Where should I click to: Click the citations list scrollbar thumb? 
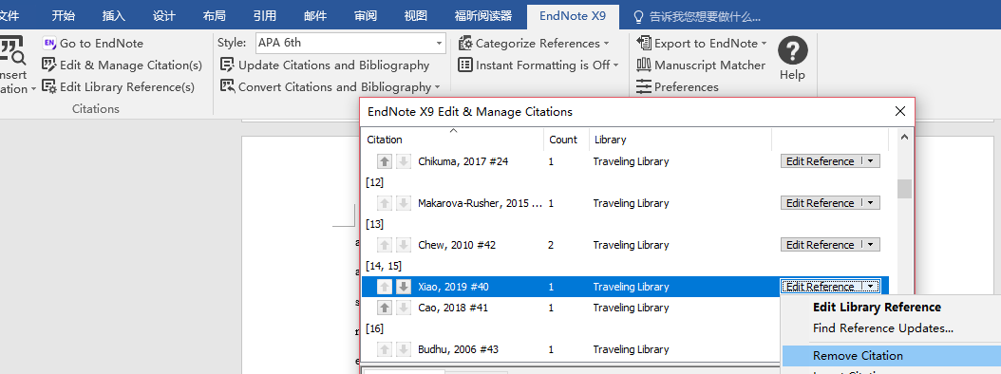(x=904, y=189)
